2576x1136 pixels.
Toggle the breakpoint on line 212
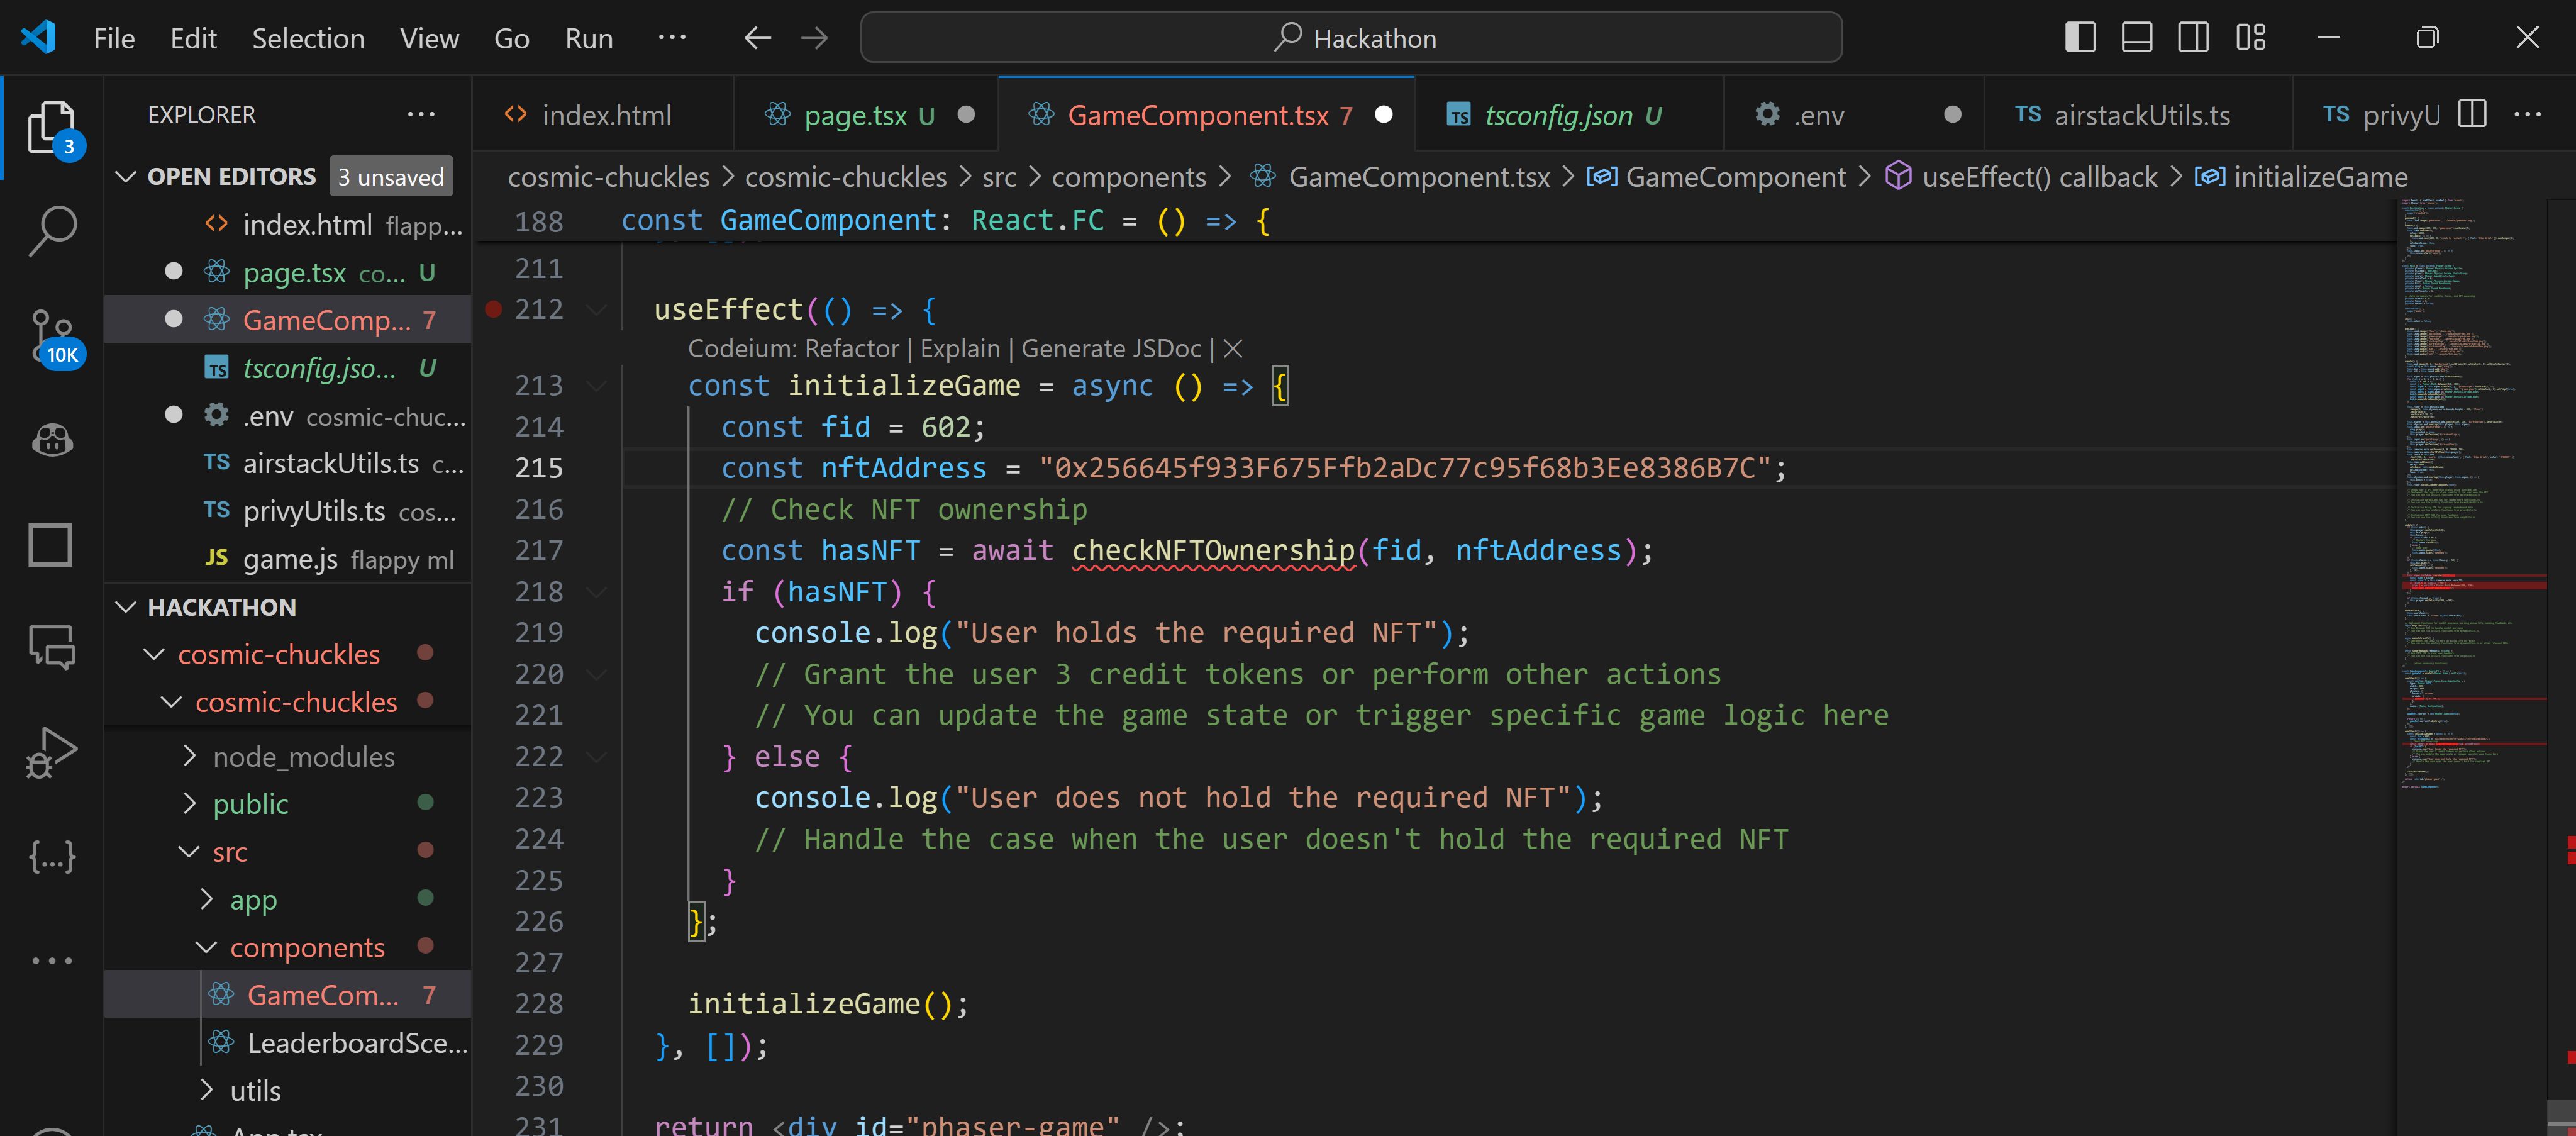point(493,309)
